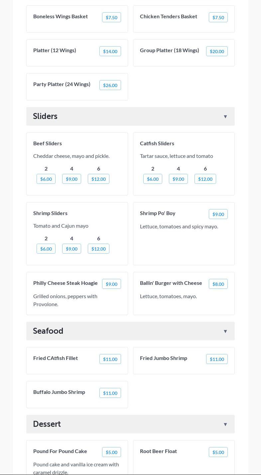Choose 6 Beef Sliders for $12.00
This screenshot has width=261, height=475.
(x=98, y=179)
